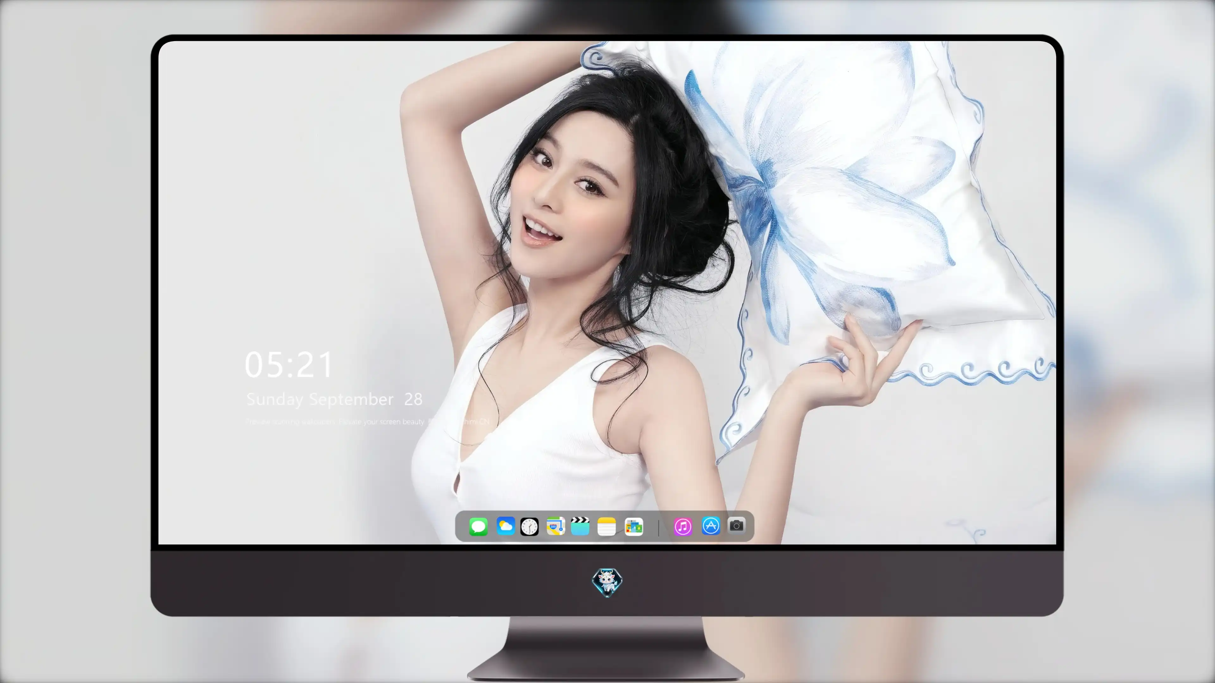1215x683 pixels.
Task: Open the Clock app in the dock
Action: click(x=529, y=526)
